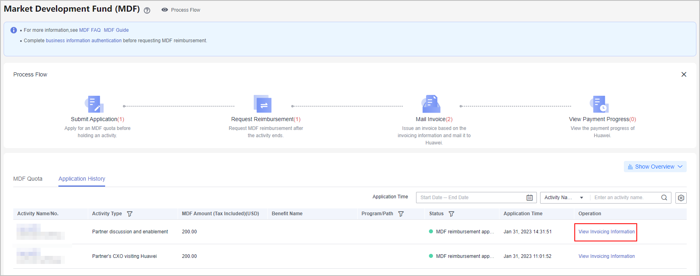Click the View Payment Progress step icon
The height and width of the screenshot is (276, 700).
[599, 104]
